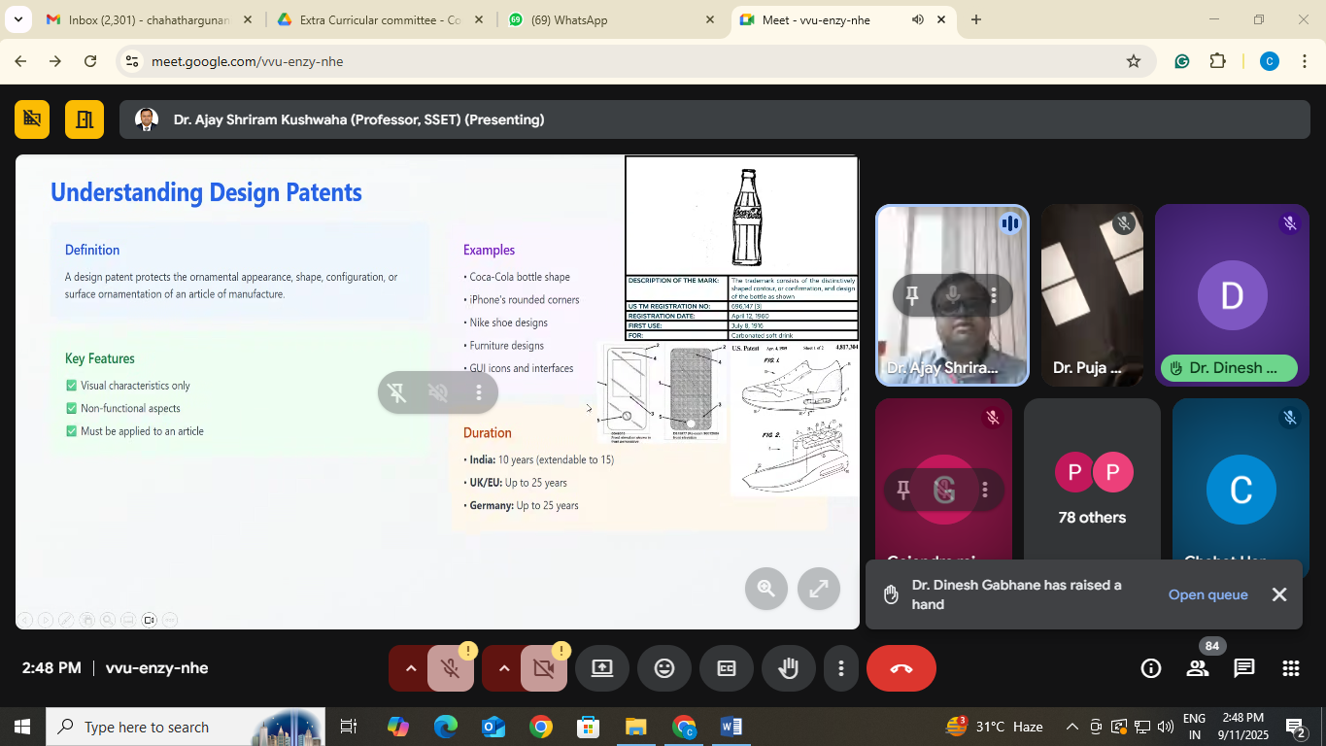The height and width of the screenshot is (746, 1326).
Task: Open the emoji reactions button
Action: pyautogui.click(x=664, y=668)
